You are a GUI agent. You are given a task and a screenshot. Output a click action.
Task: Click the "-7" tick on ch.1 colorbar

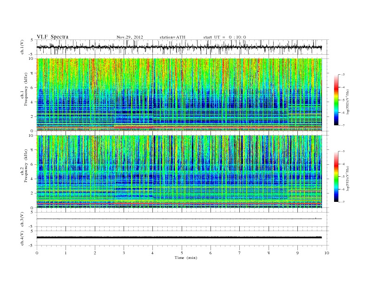pyautogui.click(x=342, y=125)
